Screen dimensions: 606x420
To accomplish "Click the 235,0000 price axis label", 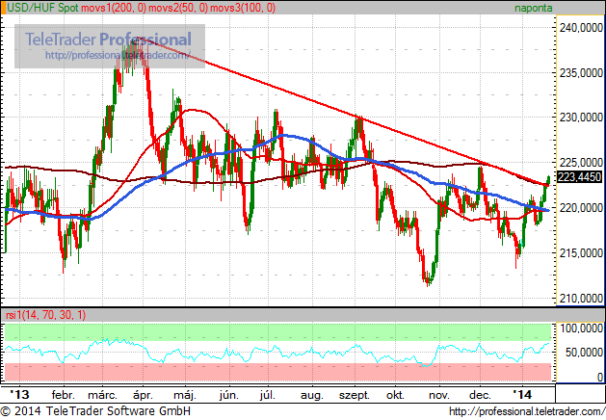I will (581, 72).
